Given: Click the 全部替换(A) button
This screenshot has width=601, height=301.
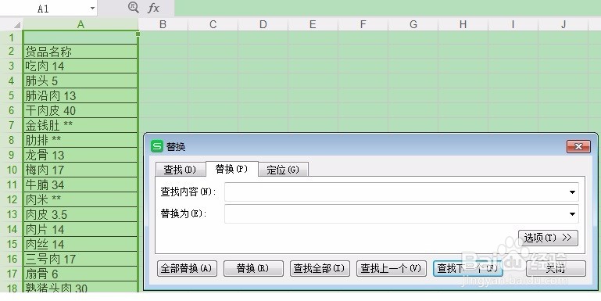Looking at the screenshot, I should point(187,268).
